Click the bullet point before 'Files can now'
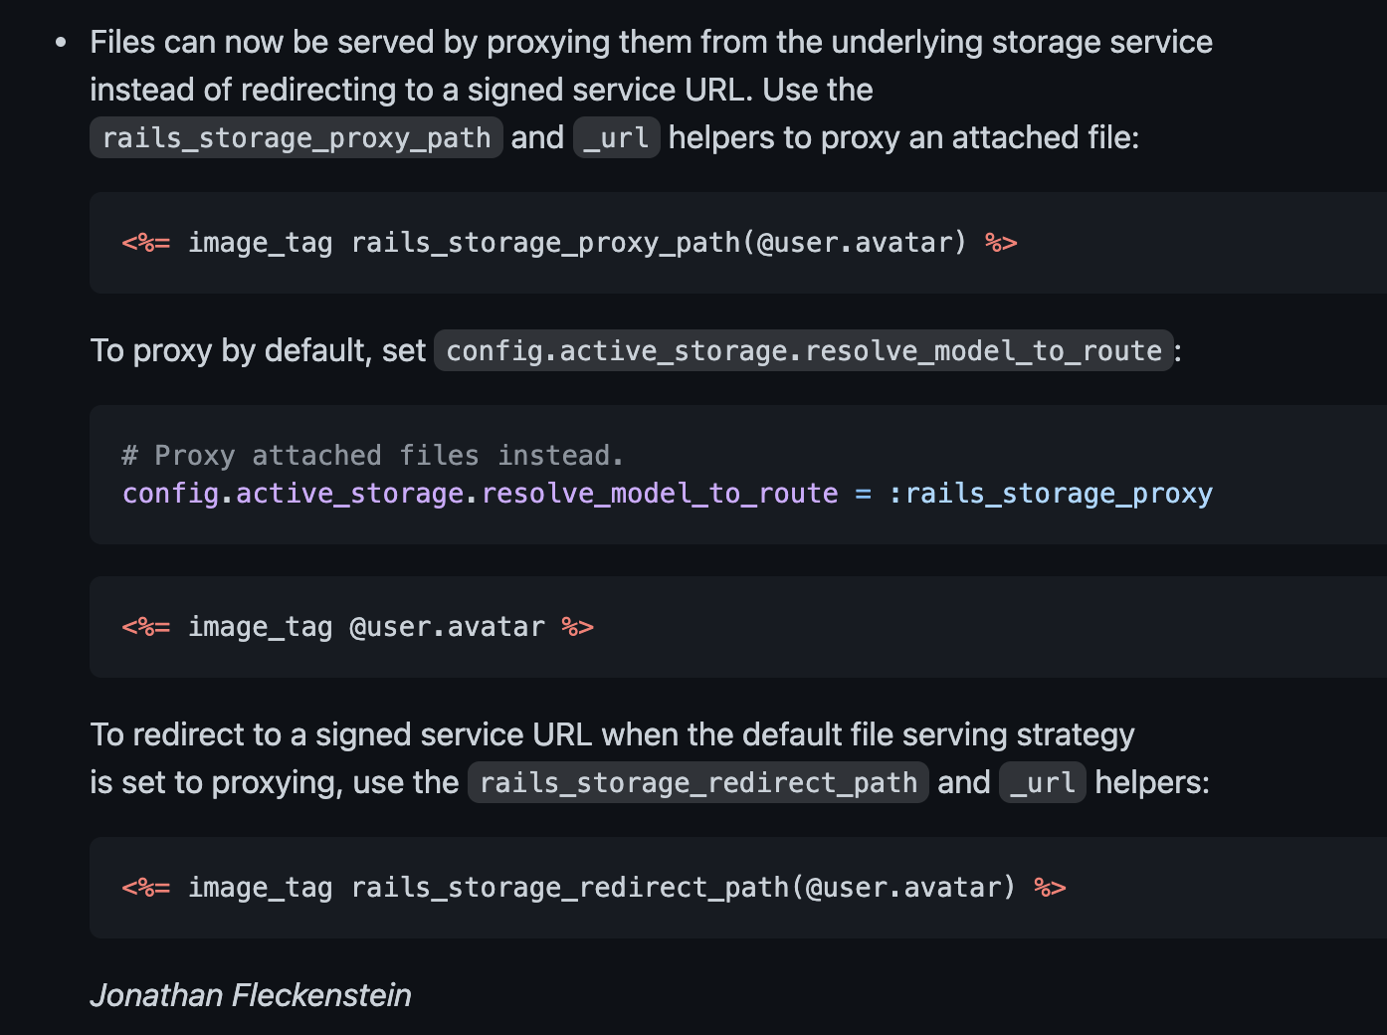The height and width of the screenshot is (1035, 1387). click(62, 43)
